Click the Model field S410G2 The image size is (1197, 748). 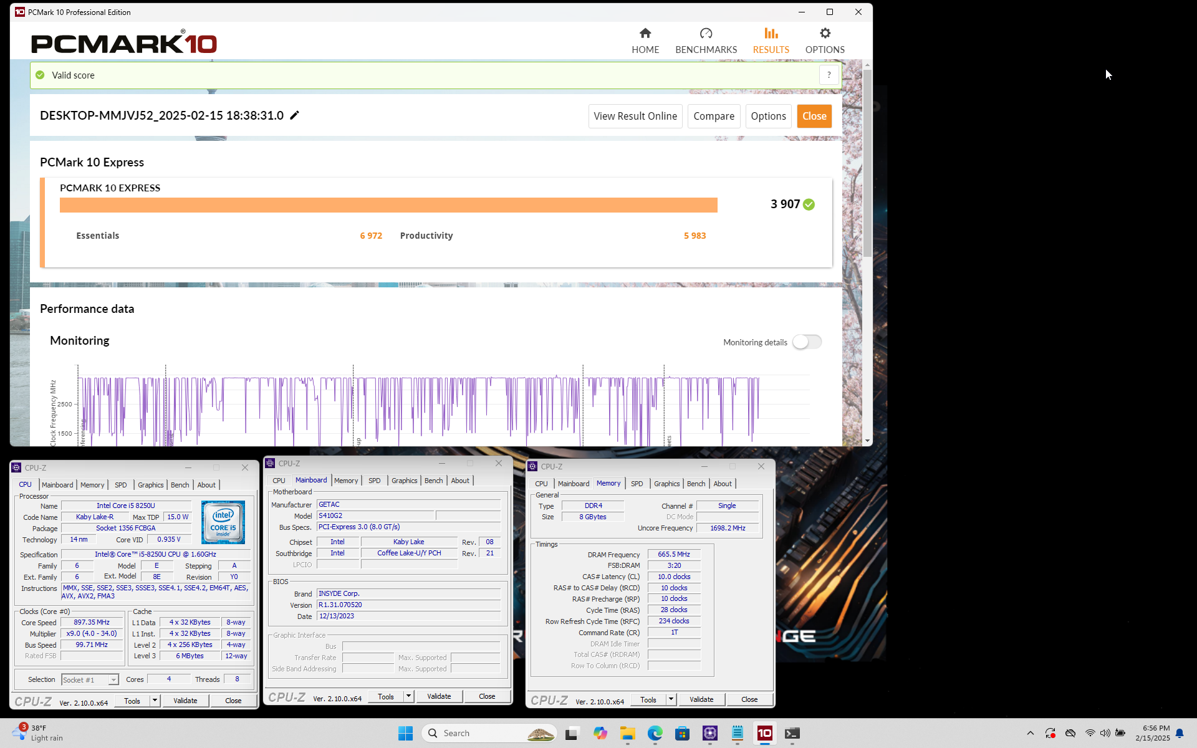pos(375,515)
